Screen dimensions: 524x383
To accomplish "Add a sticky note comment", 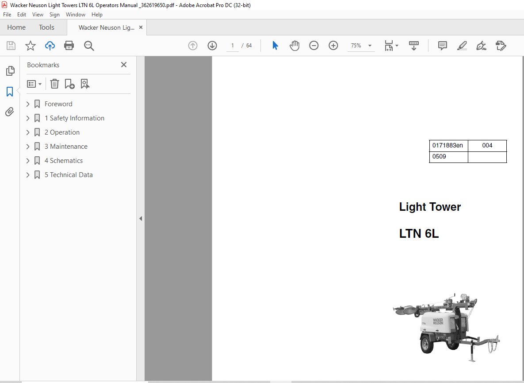I will coord(443,46).
